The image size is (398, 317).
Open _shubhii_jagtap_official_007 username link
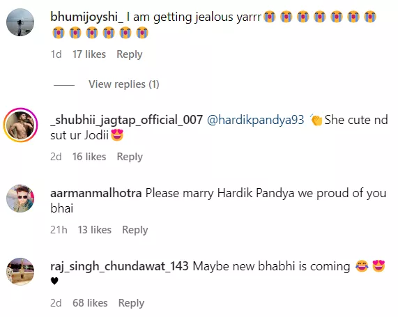[127, 120]
